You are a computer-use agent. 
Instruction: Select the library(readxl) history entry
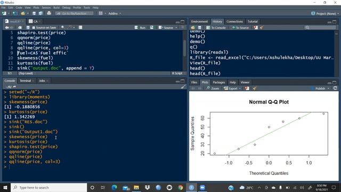pos(209,52)
